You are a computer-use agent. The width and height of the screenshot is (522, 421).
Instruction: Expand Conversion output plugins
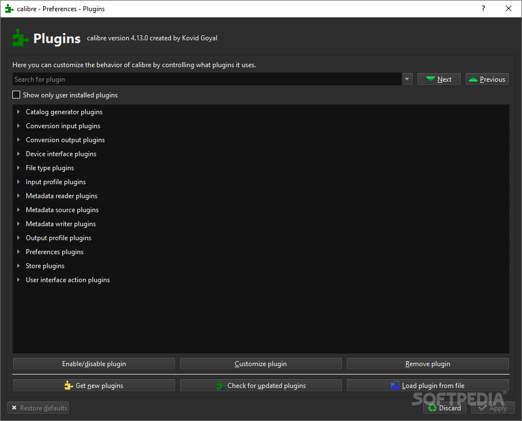(x=18, y=140)
